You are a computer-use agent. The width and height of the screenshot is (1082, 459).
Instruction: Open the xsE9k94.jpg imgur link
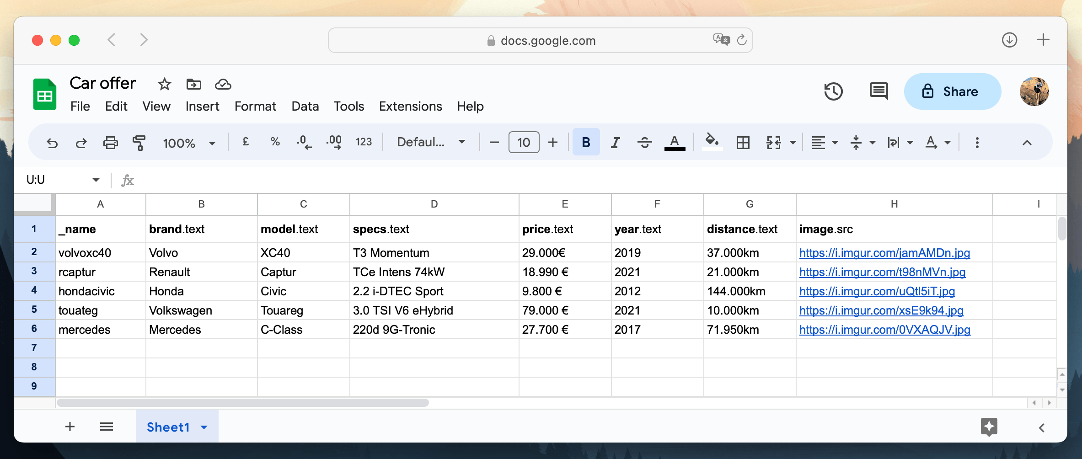pos(881,310)
